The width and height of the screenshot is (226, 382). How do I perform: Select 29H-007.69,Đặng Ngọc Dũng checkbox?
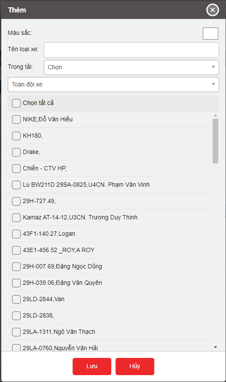tap(16, 267)
